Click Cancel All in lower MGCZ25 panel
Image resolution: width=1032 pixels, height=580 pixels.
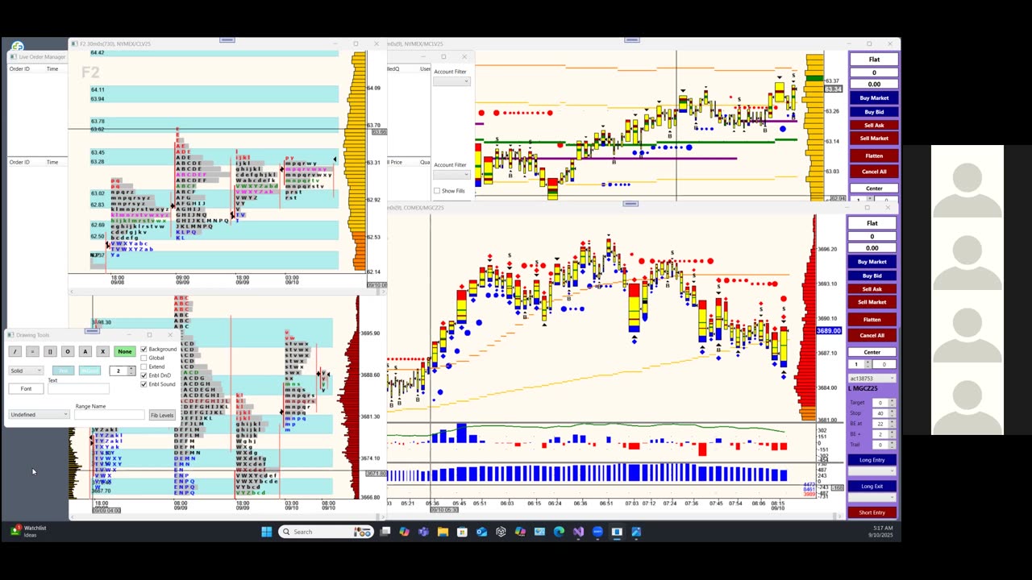pos(872,335)
